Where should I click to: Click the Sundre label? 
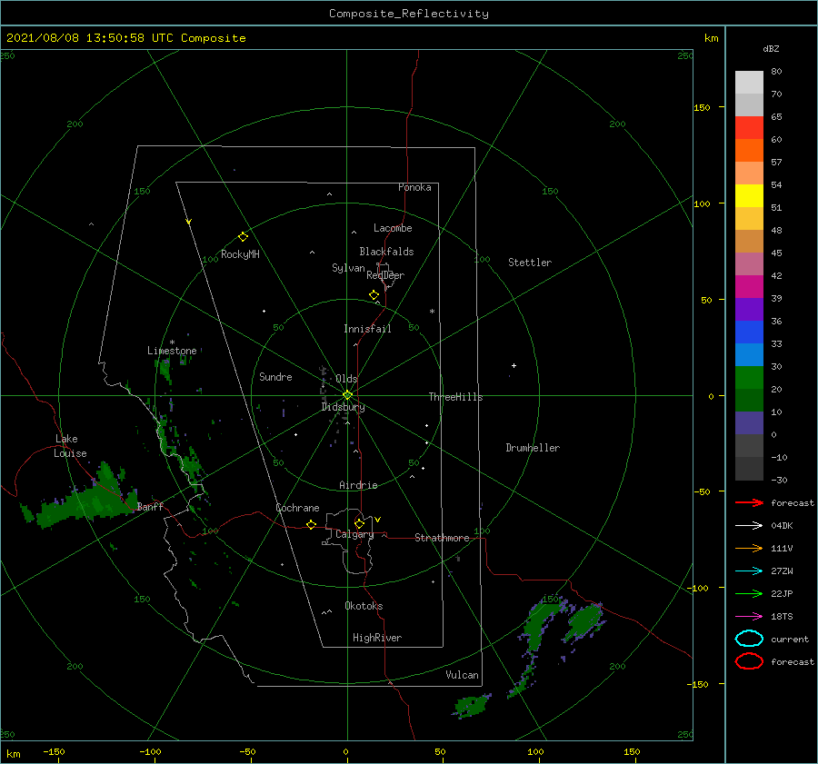[275, 376]
